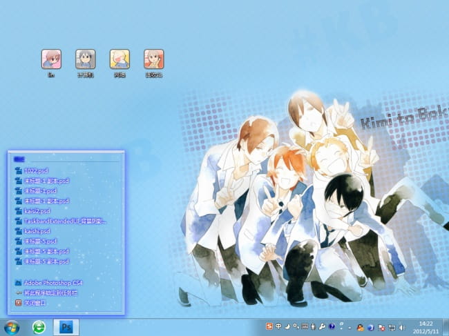The image size is (449, 336).
Task: Click the blue help question mark tray icon
Action: pyautogui.click(x=332, y=326)
